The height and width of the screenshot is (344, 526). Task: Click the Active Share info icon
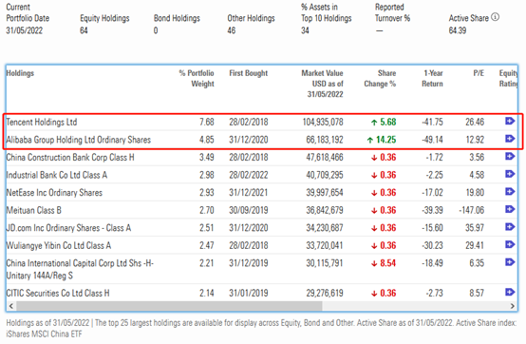[495, 17]
